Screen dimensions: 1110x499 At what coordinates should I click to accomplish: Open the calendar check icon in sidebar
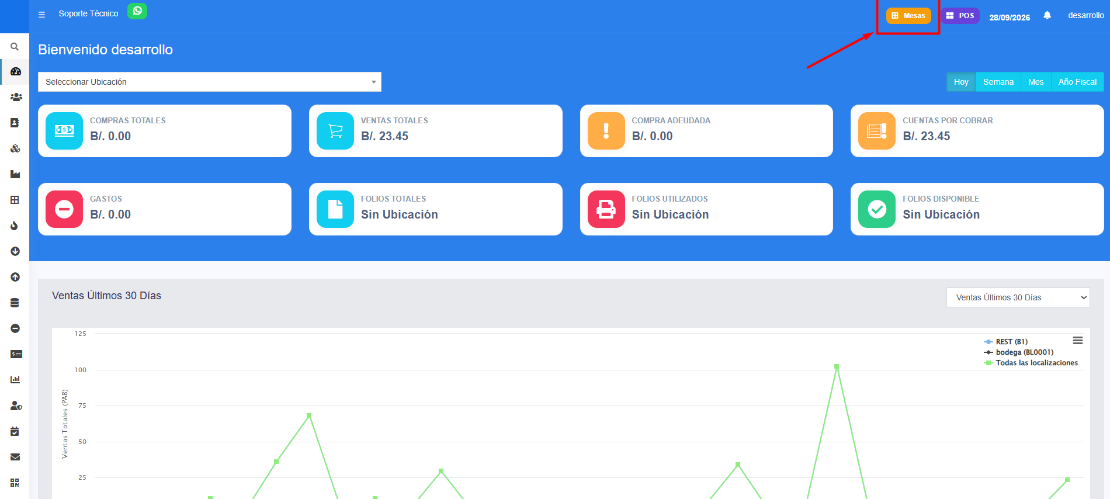(x=15, y=431)
